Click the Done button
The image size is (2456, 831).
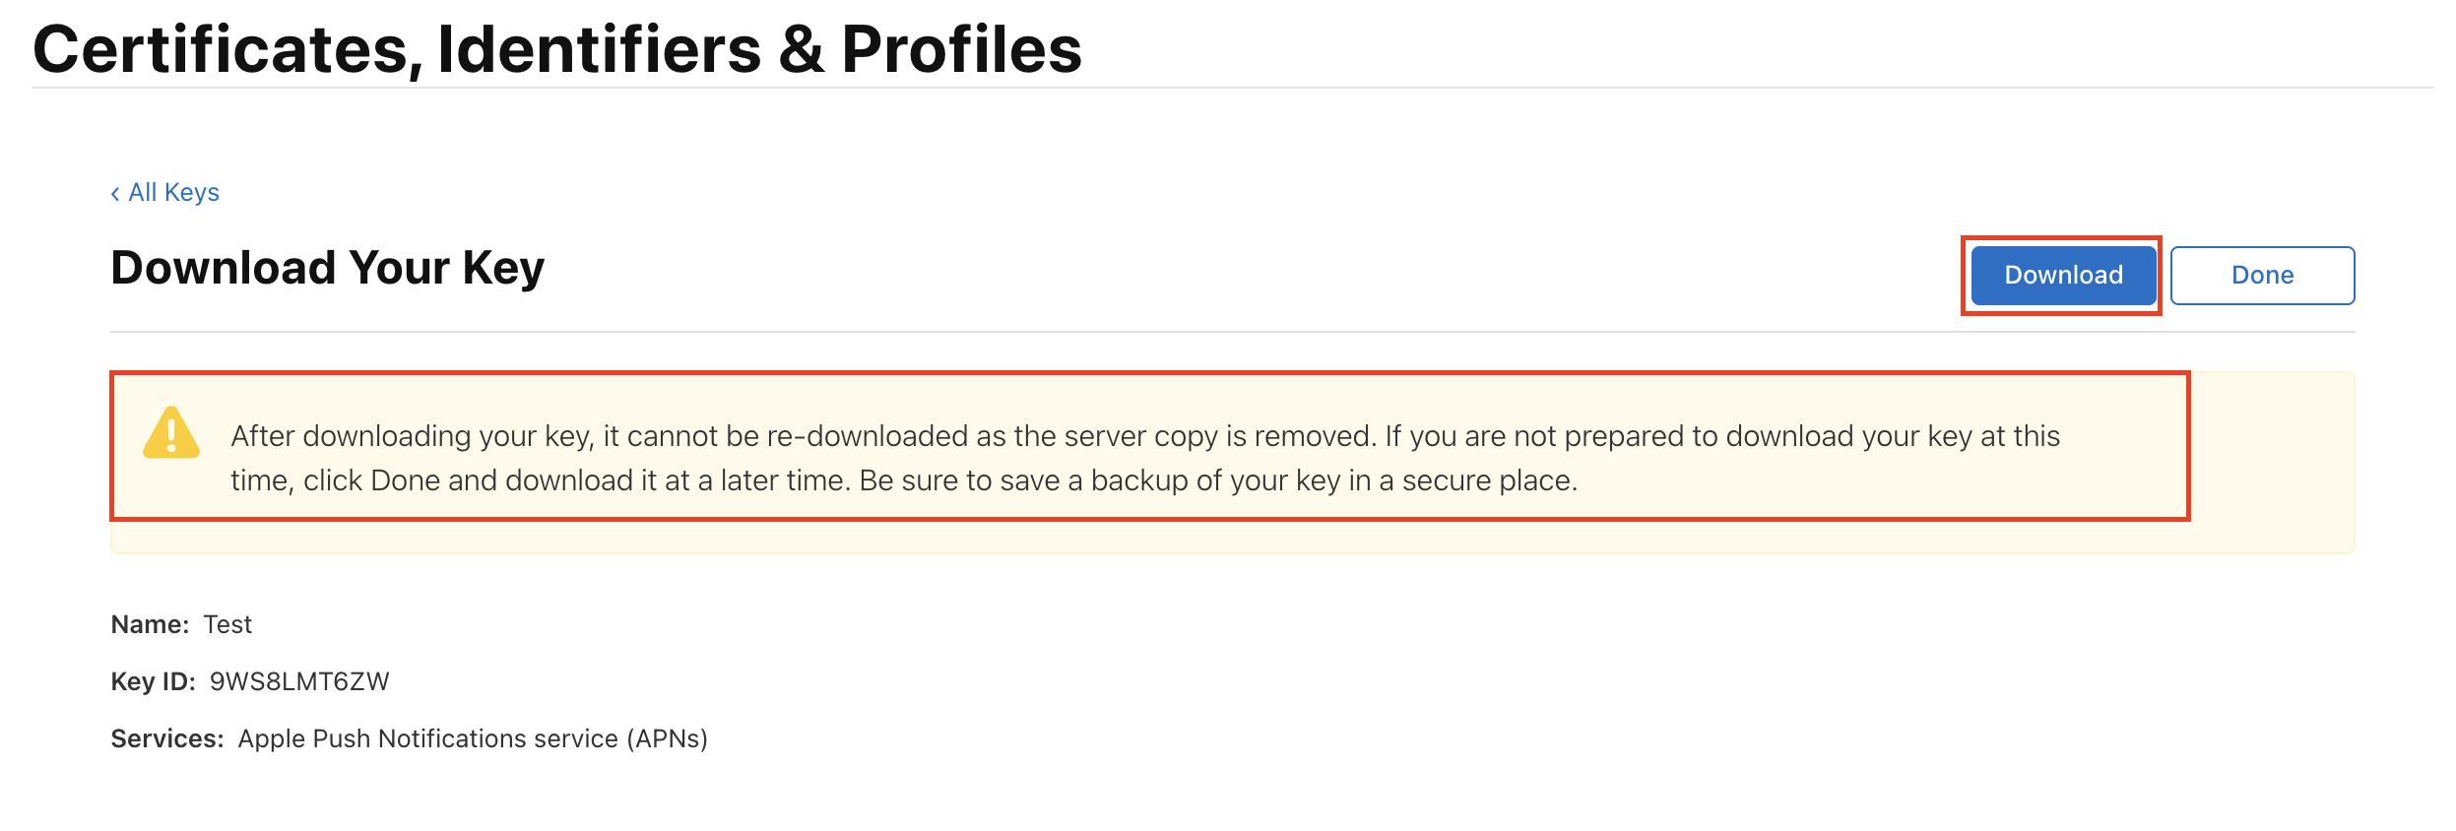pyautogui.click(x=2262, y=275)
